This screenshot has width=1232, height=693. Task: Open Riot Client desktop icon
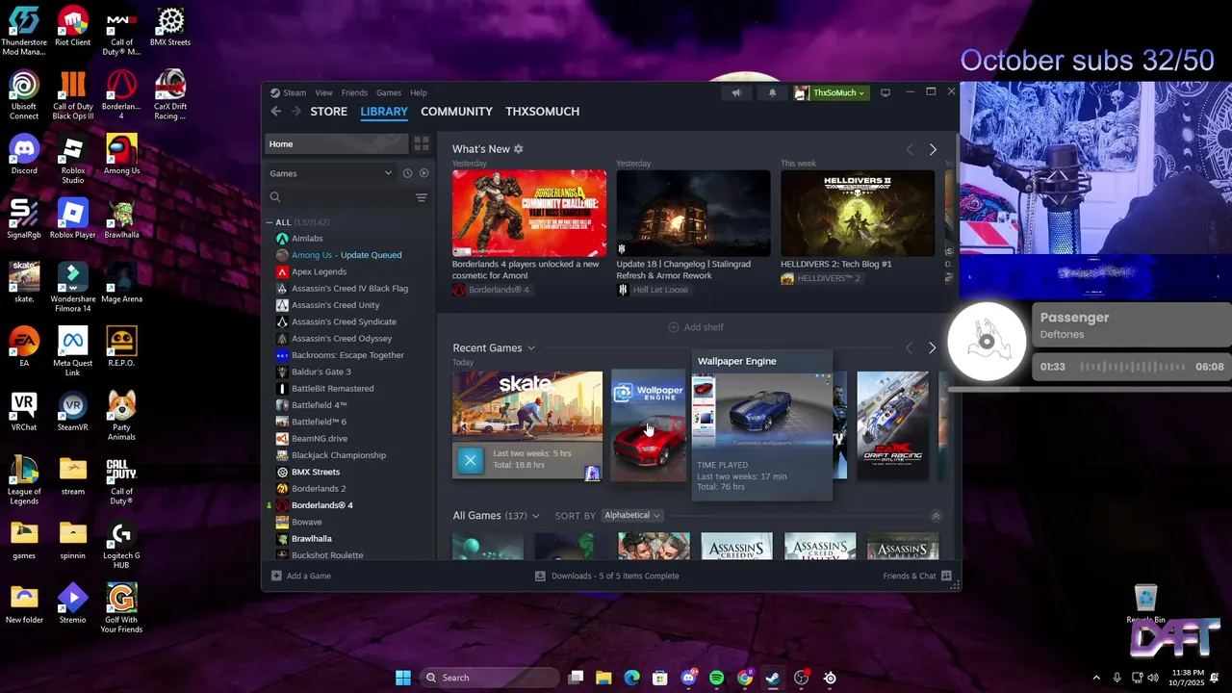tap(73, 27)
